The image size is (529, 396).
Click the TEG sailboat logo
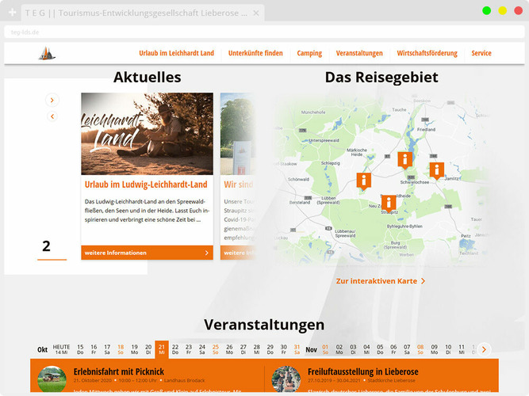tap(47, 53)
